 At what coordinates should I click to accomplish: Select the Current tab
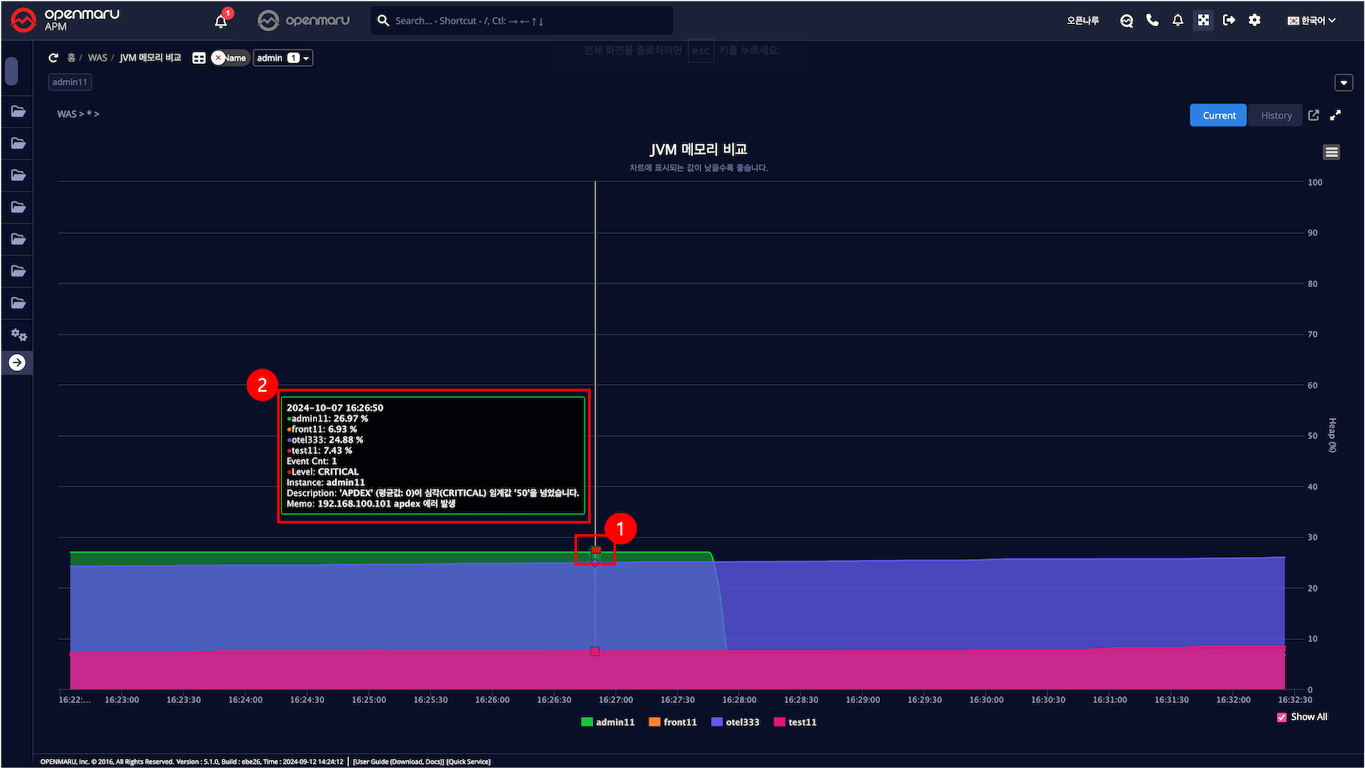[x=1219, y=115]
